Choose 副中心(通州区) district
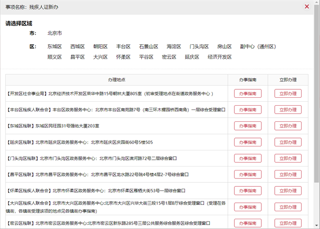The height and width of the screenshot is (229, 320). (257, 47)
